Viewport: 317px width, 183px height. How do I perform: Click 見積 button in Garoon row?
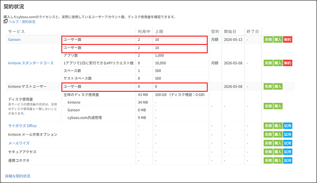point(268,39)
